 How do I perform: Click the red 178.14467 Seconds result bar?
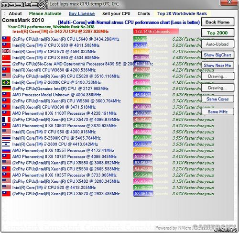(156, 32)
